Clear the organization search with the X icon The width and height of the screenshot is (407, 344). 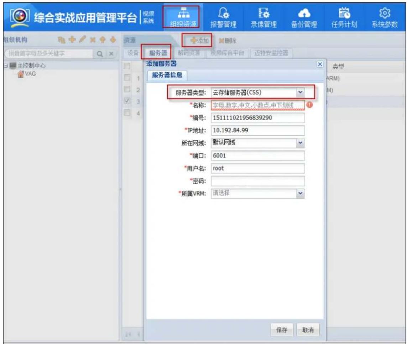click(x=111, y=54)
